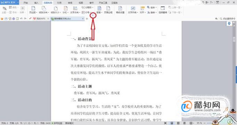Open the 视图 ribbon tab
Image resolution: width=237 pixels, height=125 pixels.
81,3
